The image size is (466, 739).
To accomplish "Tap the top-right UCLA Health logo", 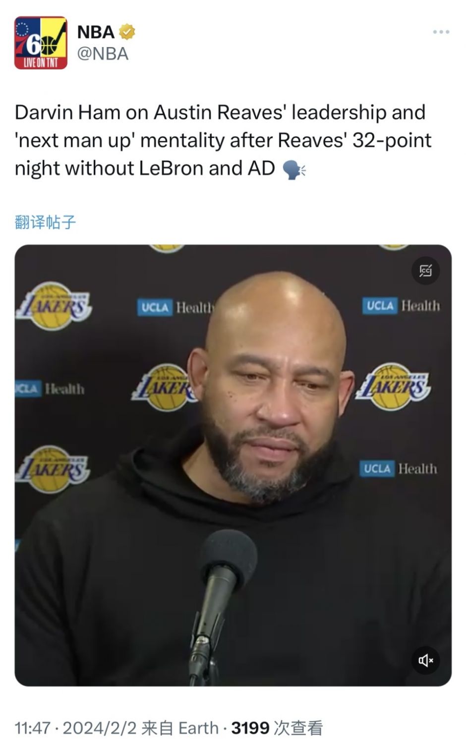I will click(402, 305).
